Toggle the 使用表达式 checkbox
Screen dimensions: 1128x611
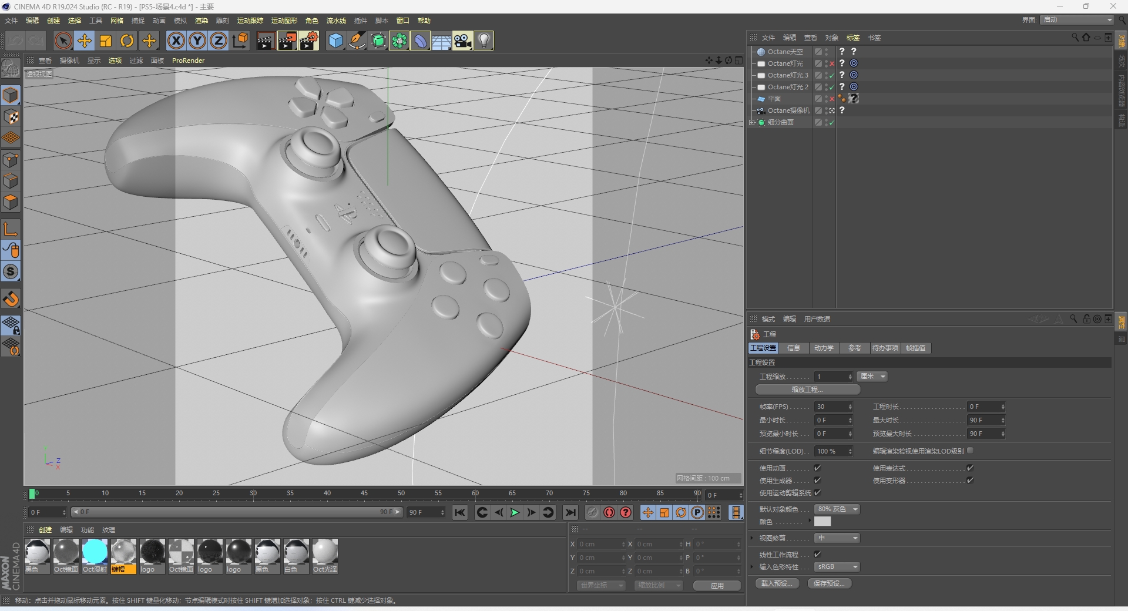coord(970,468)
